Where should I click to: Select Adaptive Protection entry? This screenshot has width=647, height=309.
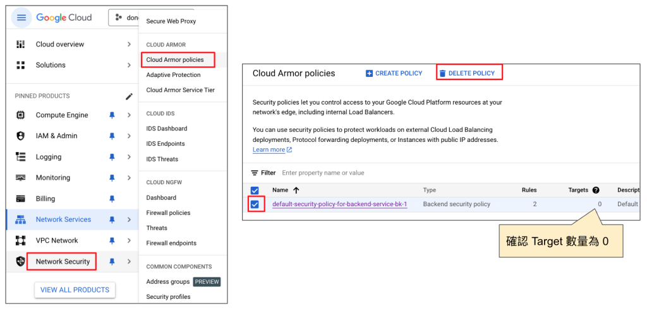[173, 75]
